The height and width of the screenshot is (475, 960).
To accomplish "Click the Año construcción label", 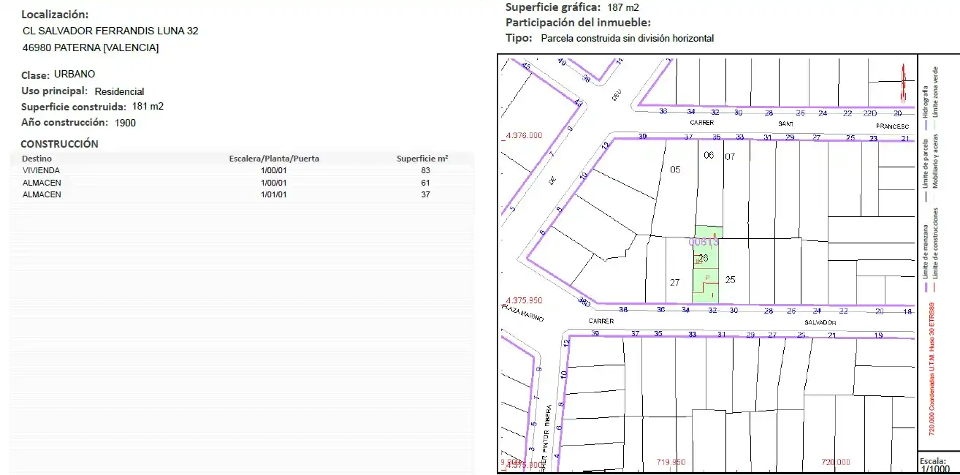I will coord(64,123).
